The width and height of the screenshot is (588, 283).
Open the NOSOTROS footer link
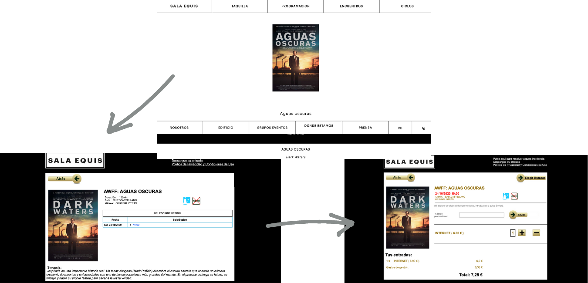[179, 128]
